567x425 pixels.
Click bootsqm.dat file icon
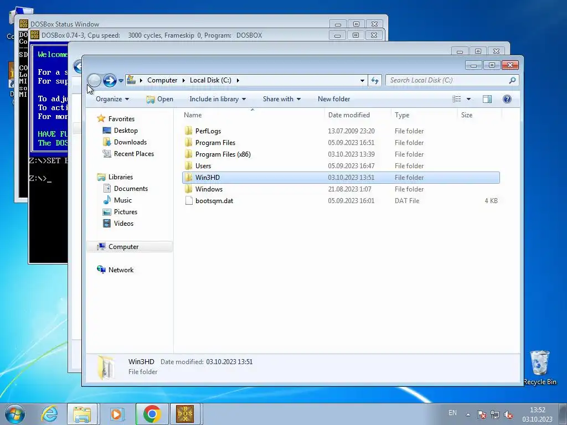click(x=188, y=200)
